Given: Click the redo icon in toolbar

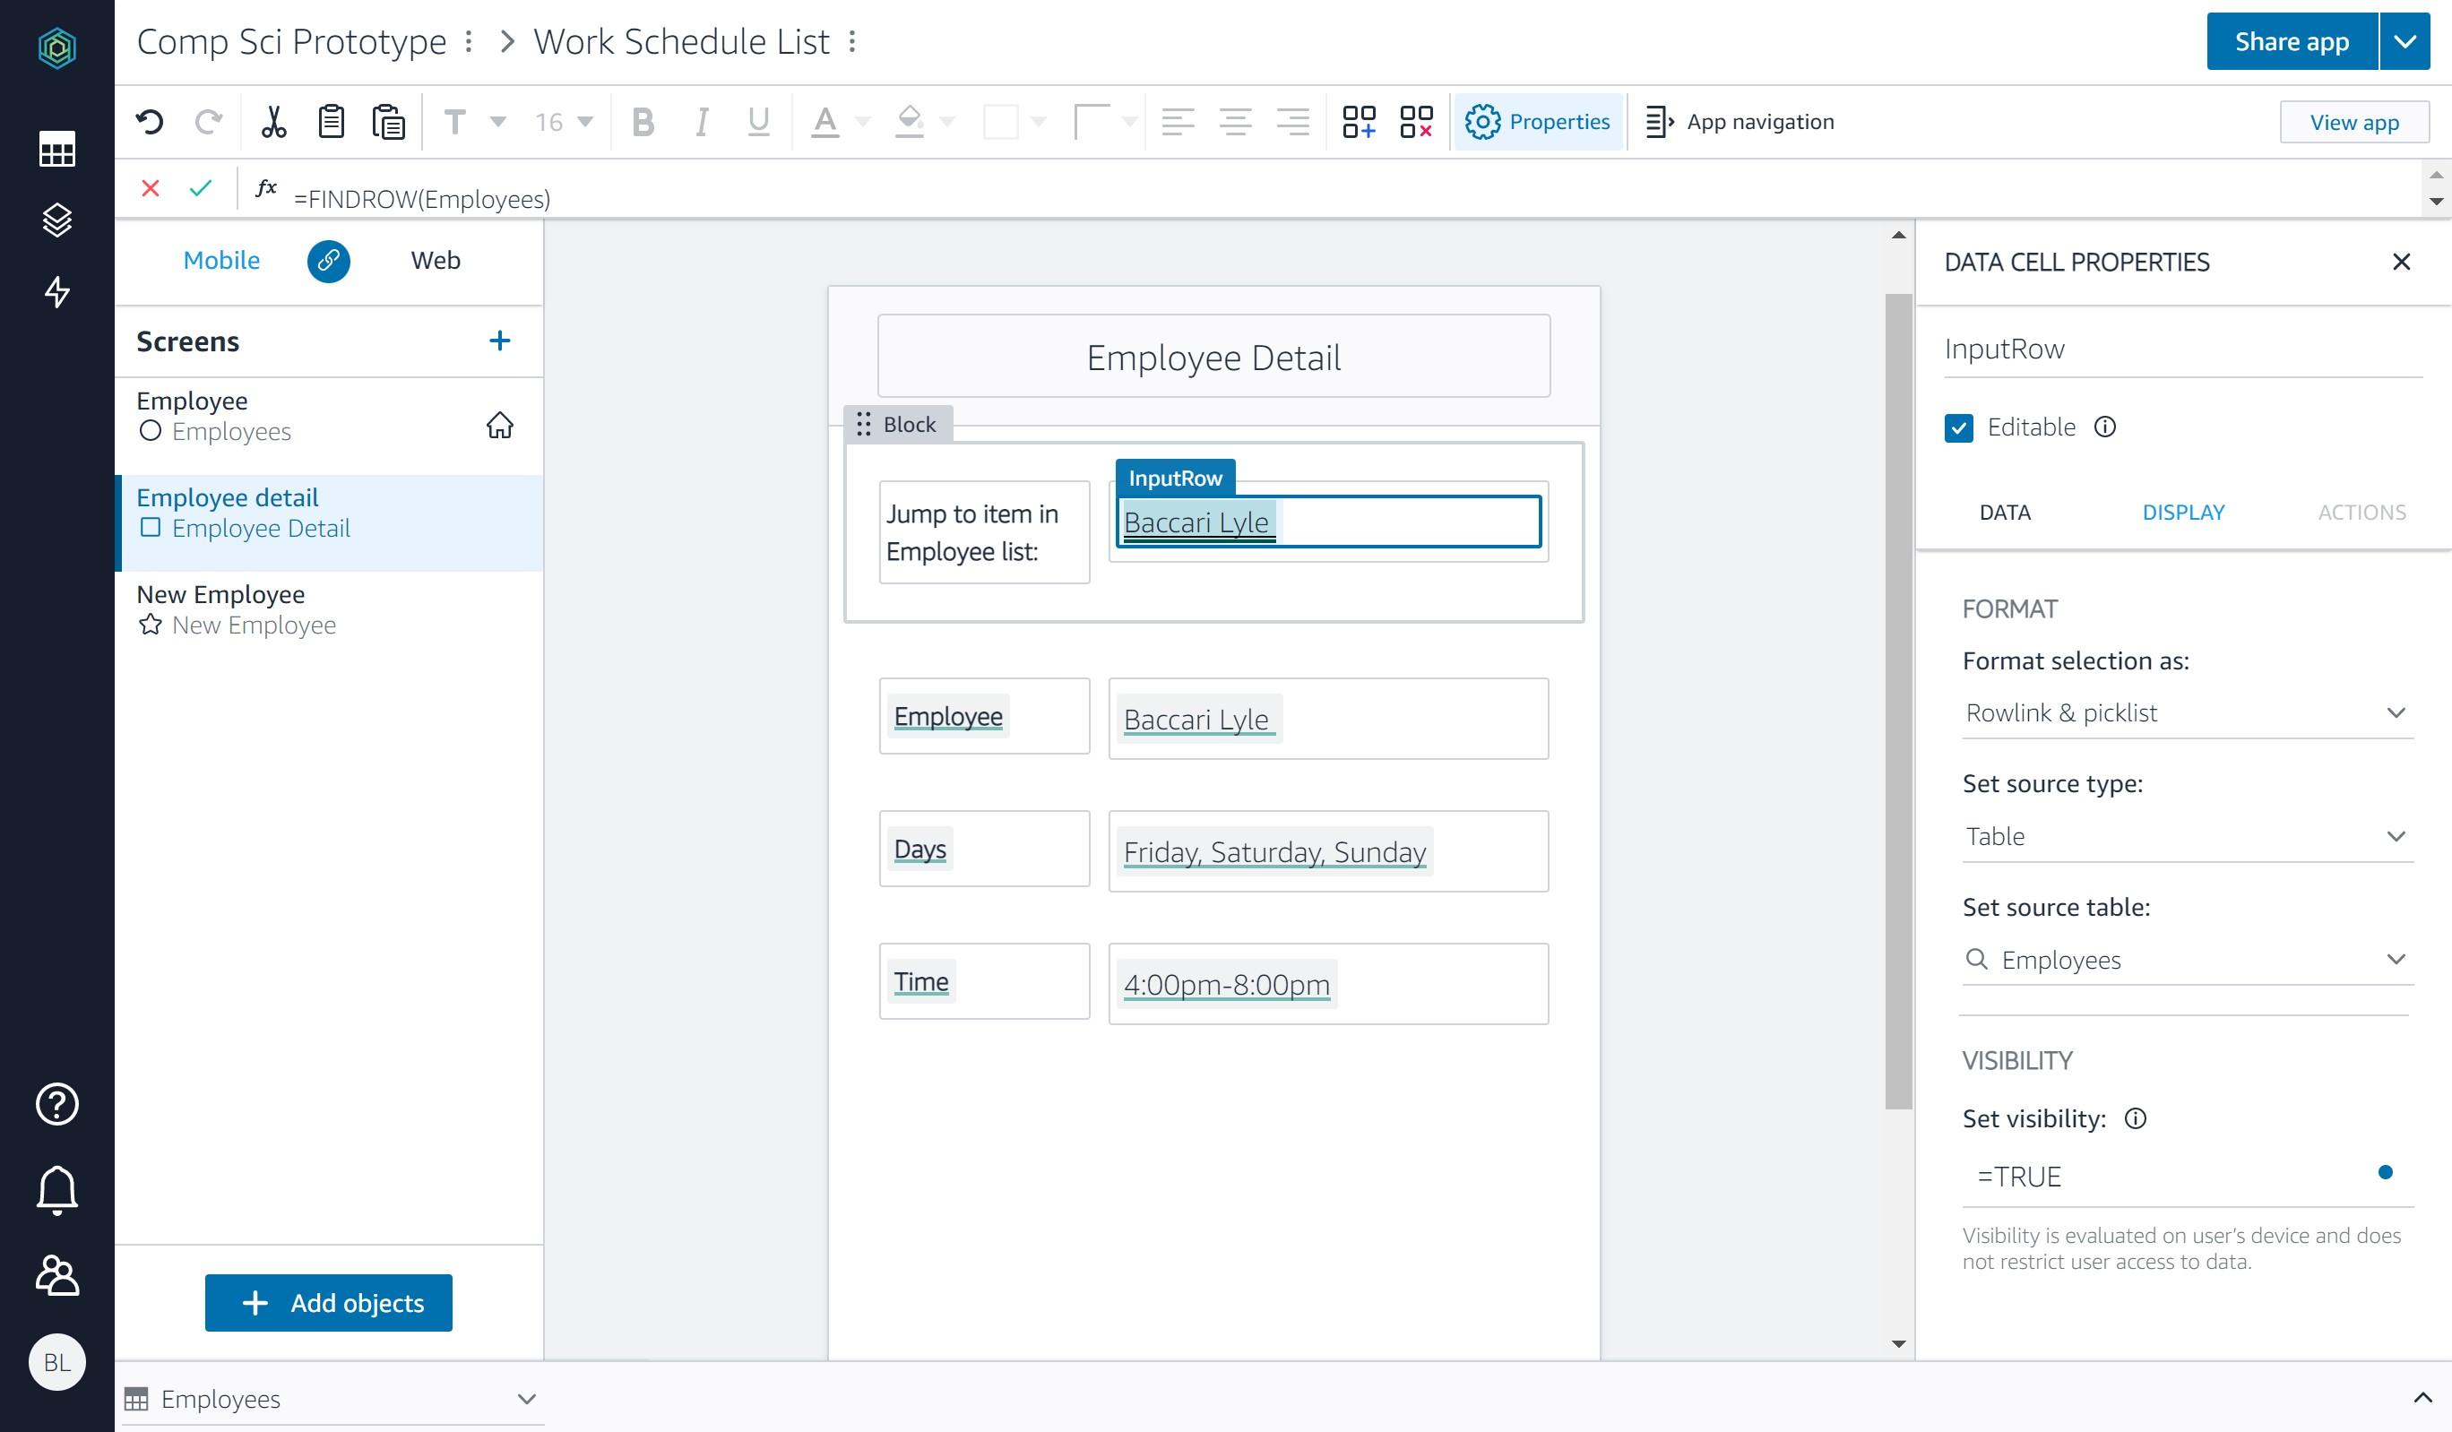Looking at the screenshot, I should coord(206,121).
